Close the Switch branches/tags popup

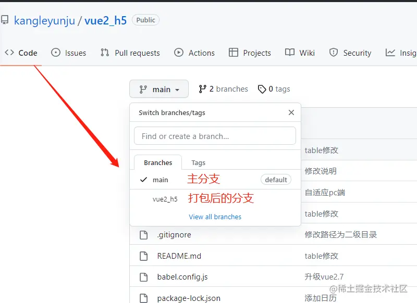coord(291,112)
